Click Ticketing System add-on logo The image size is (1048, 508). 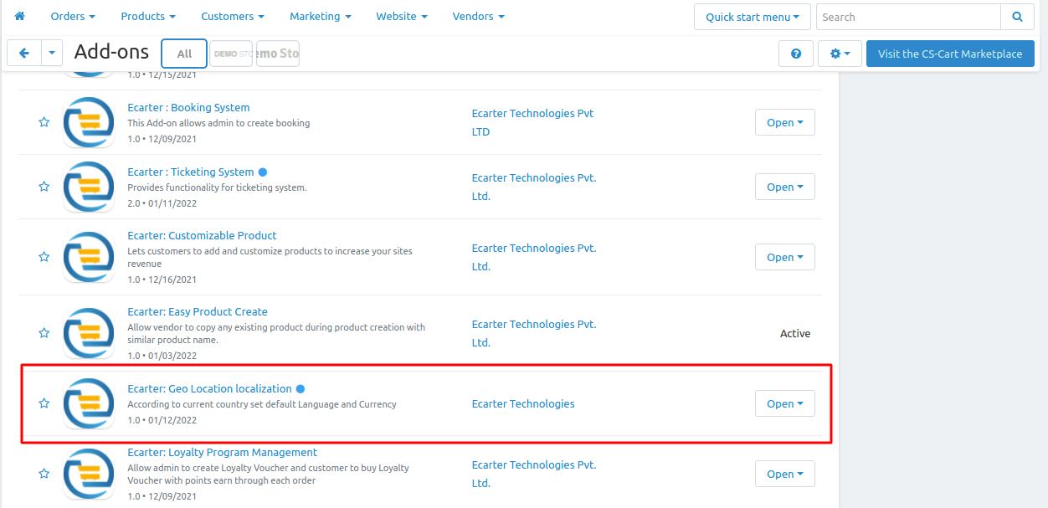[x=89, y=187]
